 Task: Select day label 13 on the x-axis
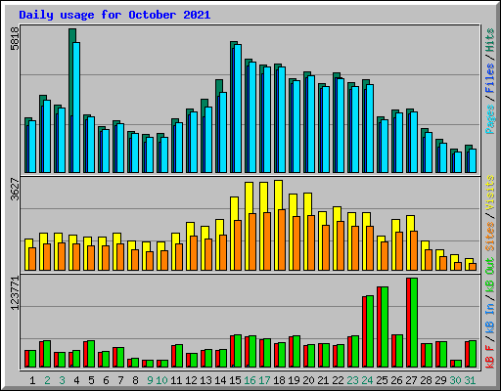click(205, 380)
